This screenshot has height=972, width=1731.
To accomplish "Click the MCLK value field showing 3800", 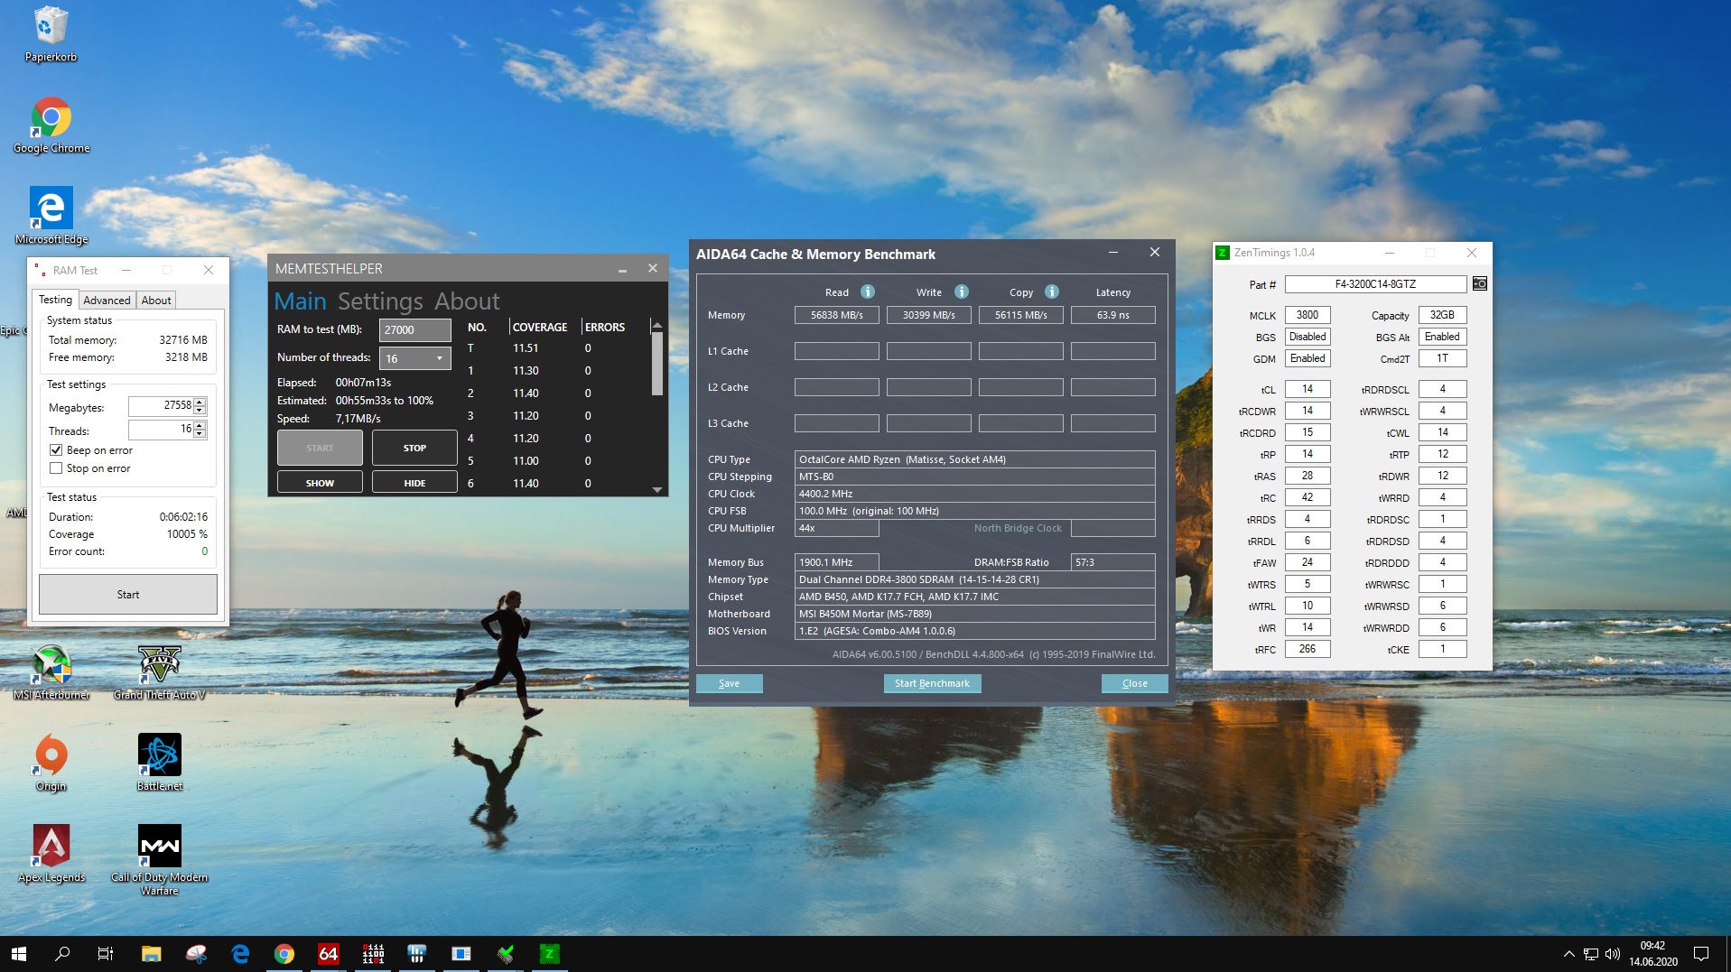I will 1308,315.
